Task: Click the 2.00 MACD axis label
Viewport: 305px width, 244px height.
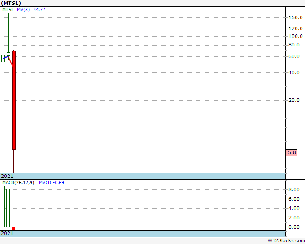Action: (x=294, y=218)
